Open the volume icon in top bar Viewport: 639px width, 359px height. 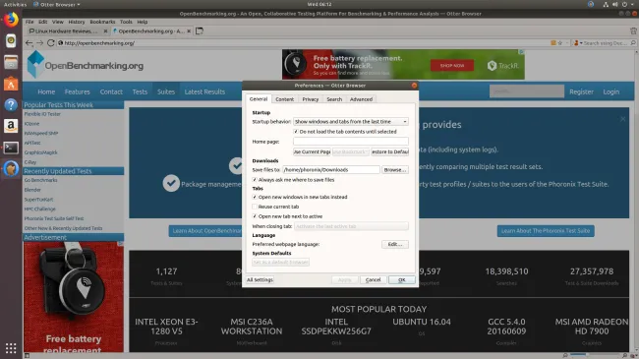[615, 5]
